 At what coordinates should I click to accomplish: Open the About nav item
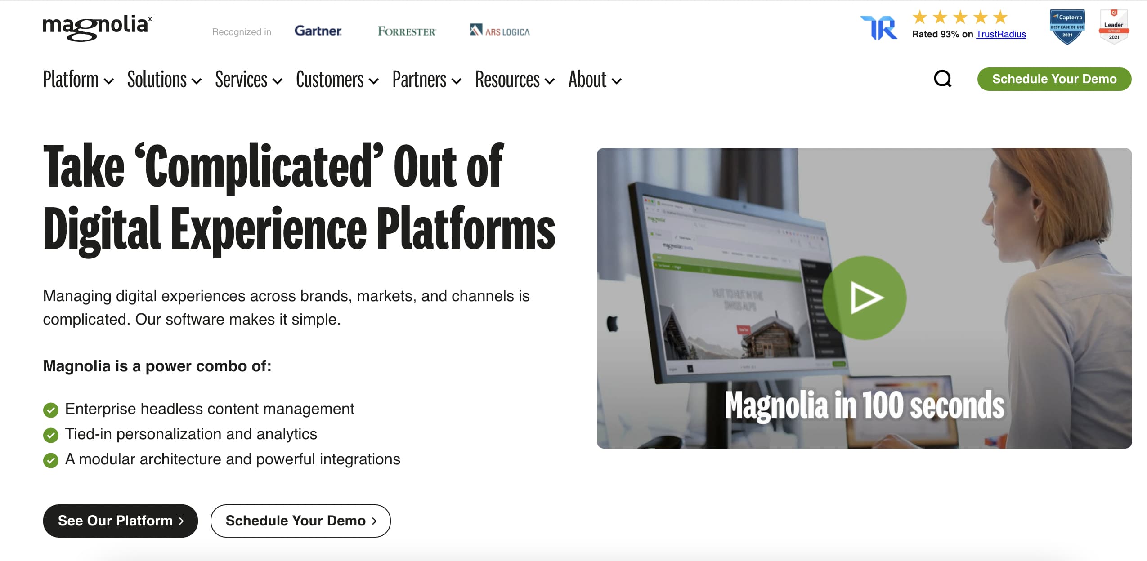click(x=587, y=80)
